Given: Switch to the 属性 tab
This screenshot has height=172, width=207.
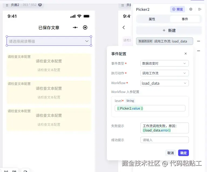Looking at the screenshot, I should pos(152,19).
